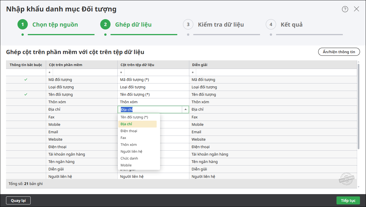Collapse the Địa chỉ combo box arrow

(x=186, y=110)
